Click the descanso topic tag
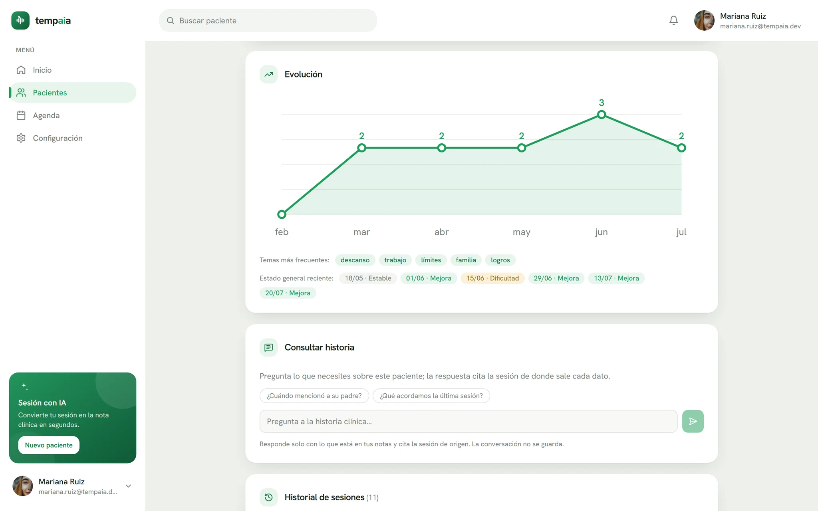 coord(355,260)
